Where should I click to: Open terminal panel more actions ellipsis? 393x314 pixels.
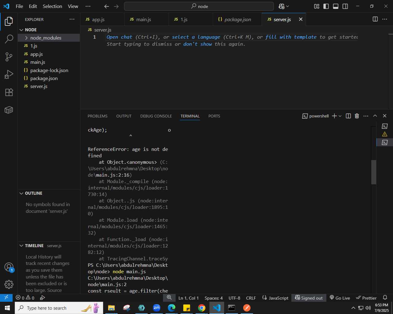click(366, 116)
